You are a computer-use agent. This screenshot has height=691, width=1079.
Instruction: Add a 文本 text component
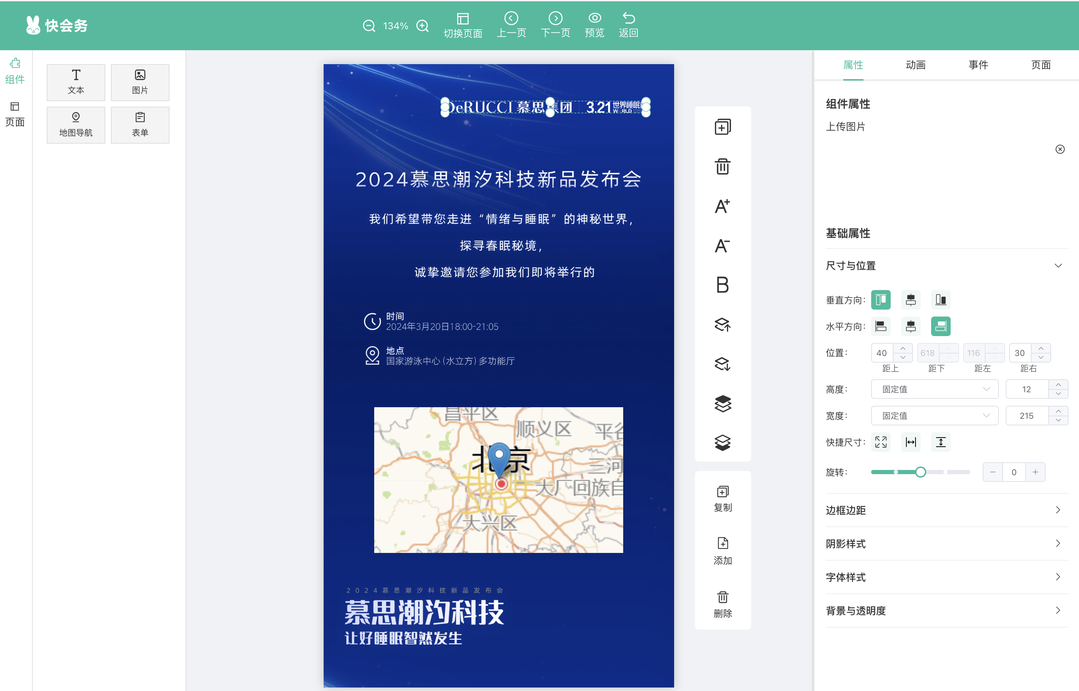coord(76,82)
